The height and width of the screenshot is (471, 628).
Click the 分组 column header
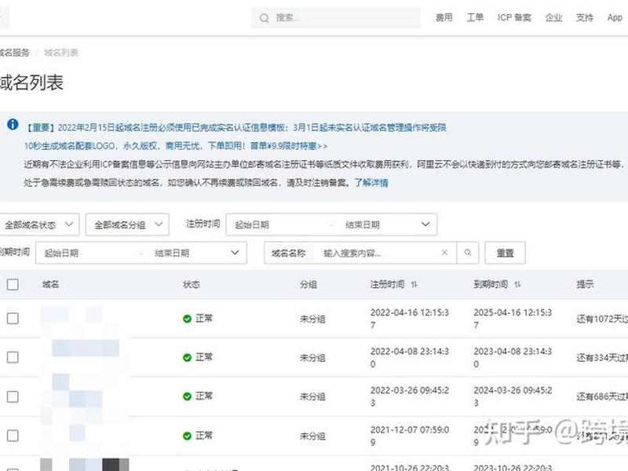tap(308, 284)
